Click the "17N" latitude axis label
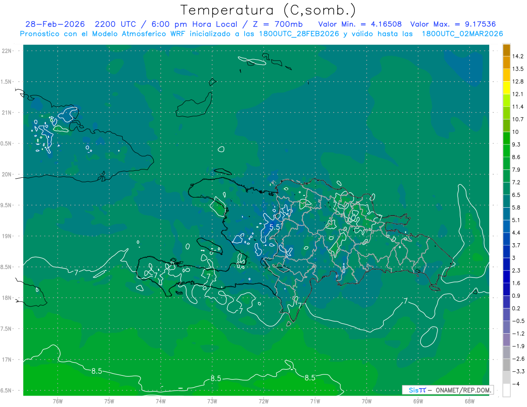This screenshot has height=407, width=527. point(7,360)
